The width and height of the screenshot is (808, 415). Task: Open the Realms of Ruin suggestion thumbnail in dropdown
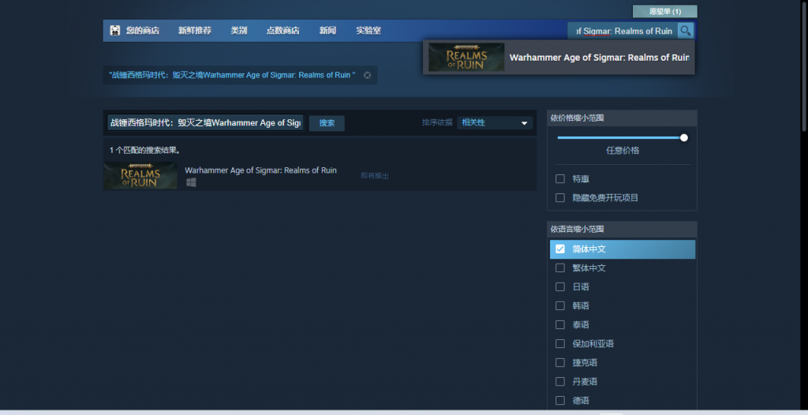466,58
